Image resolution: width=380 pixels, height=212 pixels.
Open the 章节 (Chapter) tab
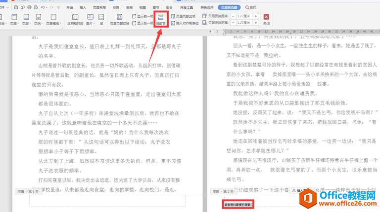pos(156,7)
